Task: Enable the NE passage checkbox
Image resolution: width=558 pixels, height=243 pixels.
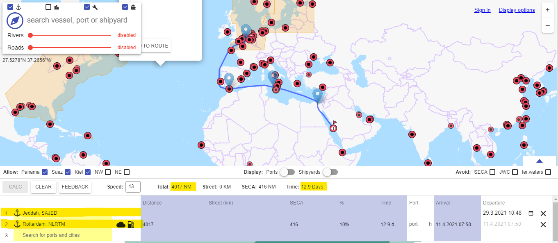Action: tap(127, 172)
